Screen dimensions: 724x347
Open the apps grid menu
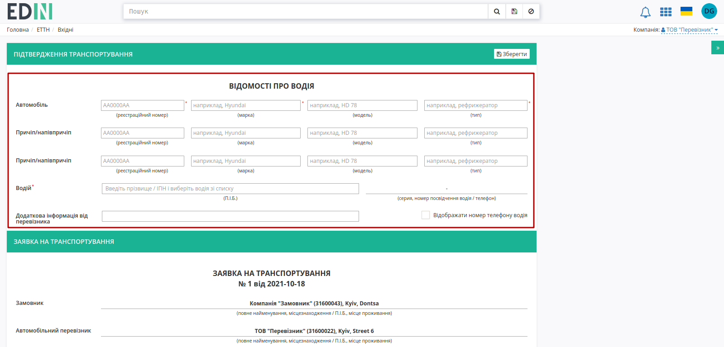[x=666, y=12]
